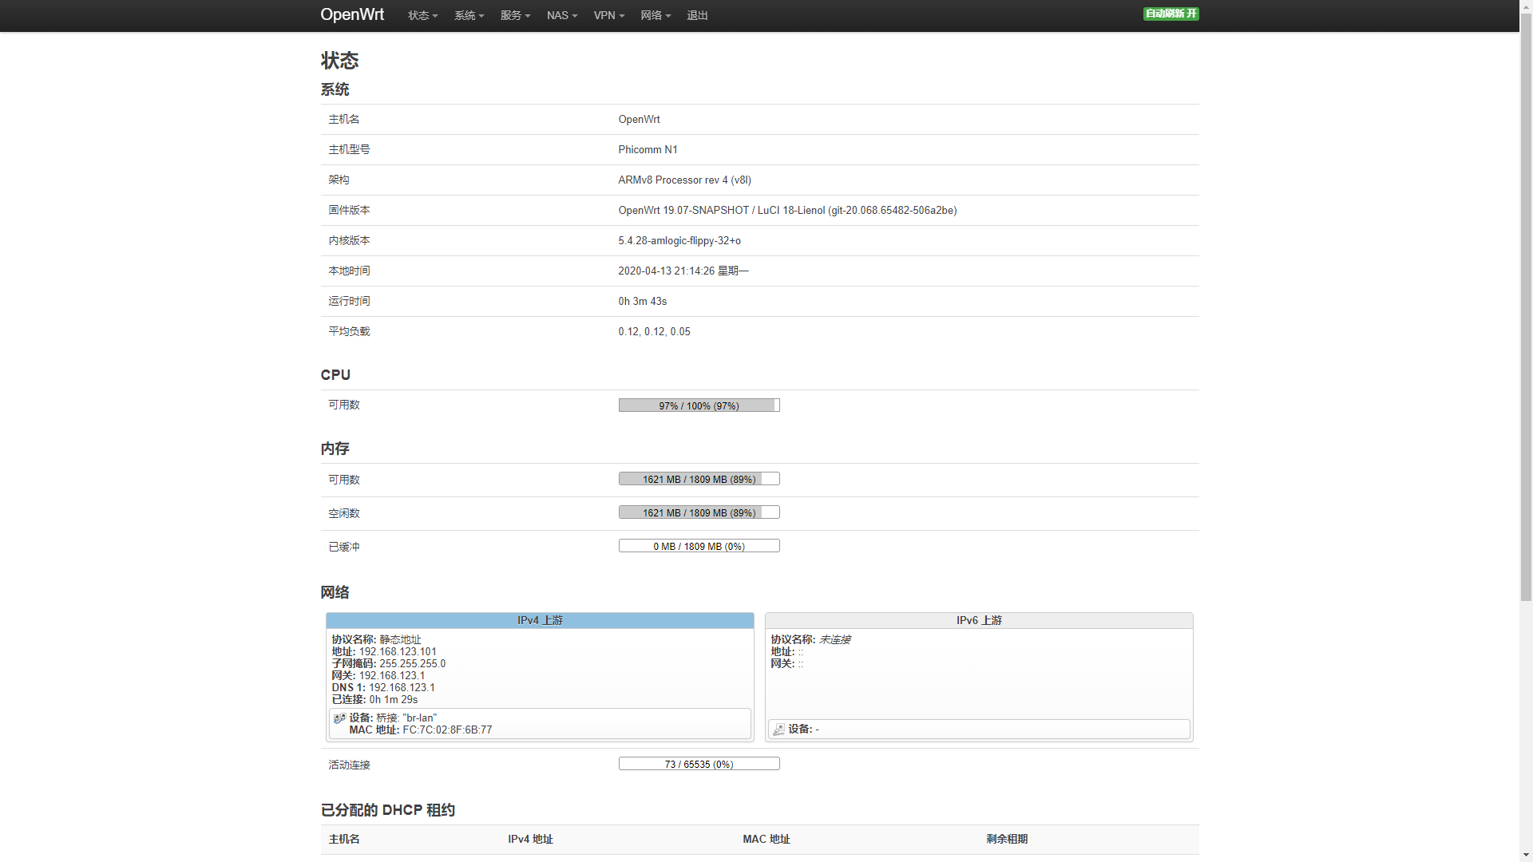Click the IPv6 upstream device icon

pyautogui.click(x=778, y=730)
